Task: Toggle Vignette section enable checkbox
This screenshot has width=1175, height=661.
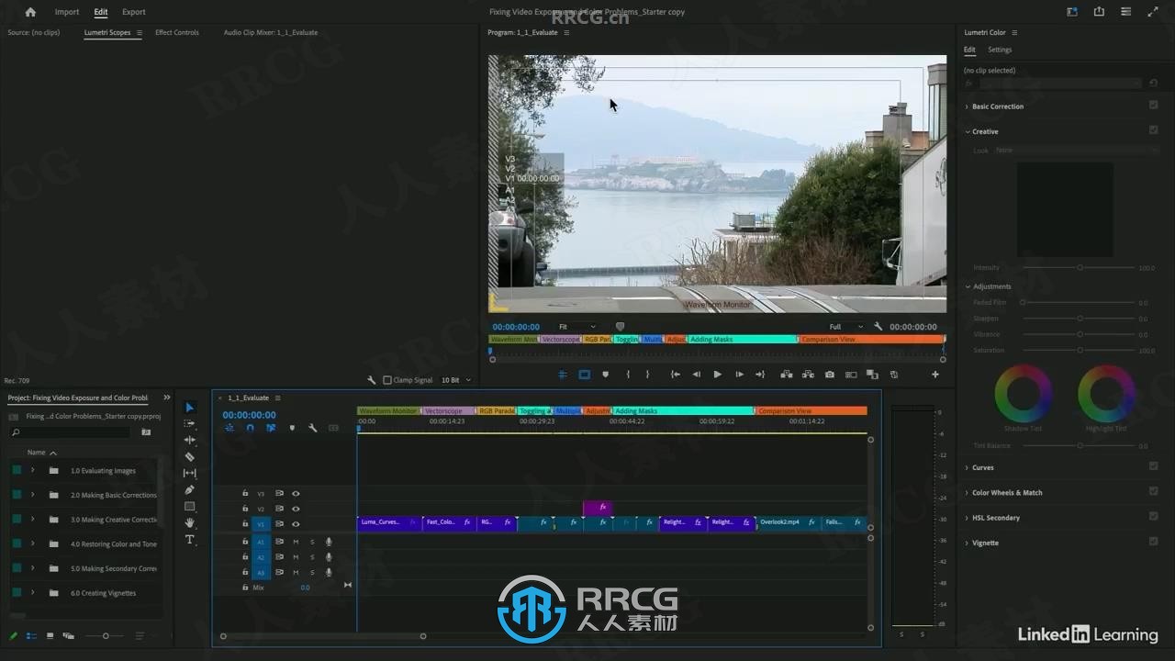Action: click(x=1154, y=542)
